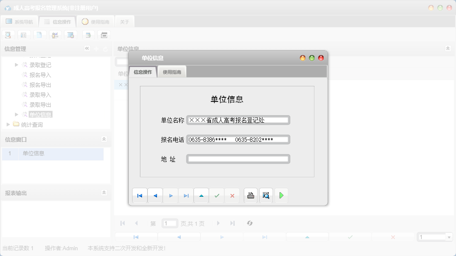Go to last page in pager
The image size is (456, 256).
click(x=233, y=223)
